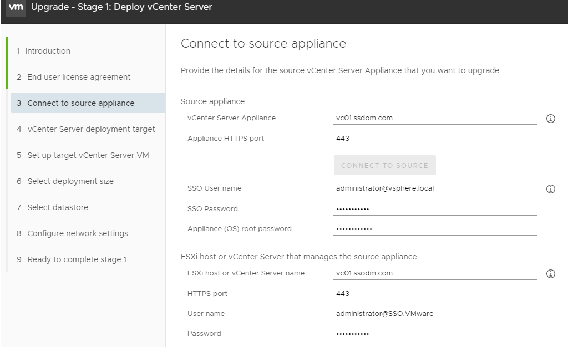Select step 4 vCenter Server deployment target
The image size is (568, 347).
coord(86,129)
